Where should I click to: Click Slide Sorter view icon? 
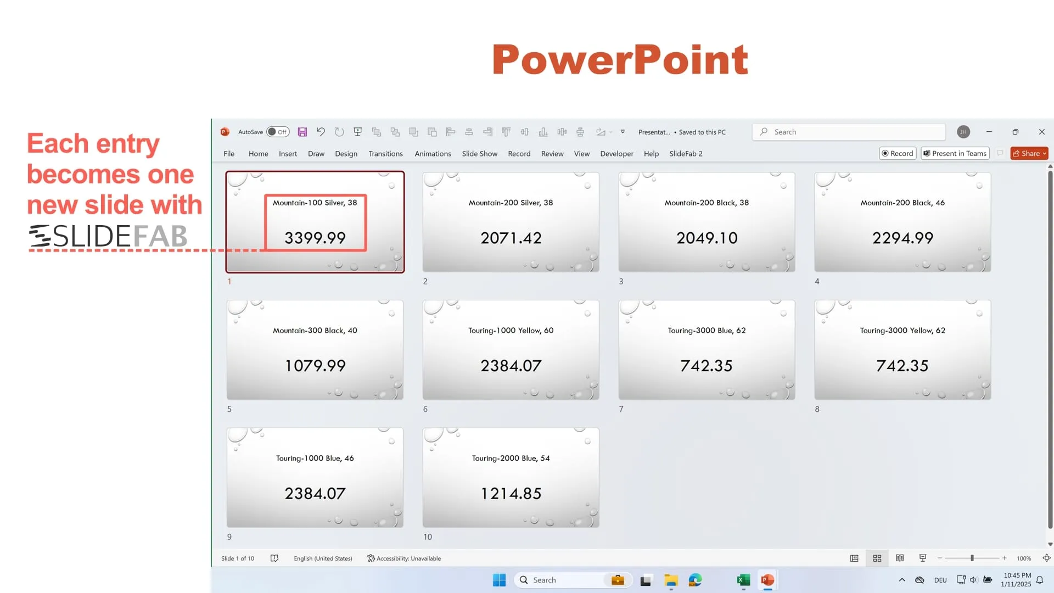click(x=877, y=558)
